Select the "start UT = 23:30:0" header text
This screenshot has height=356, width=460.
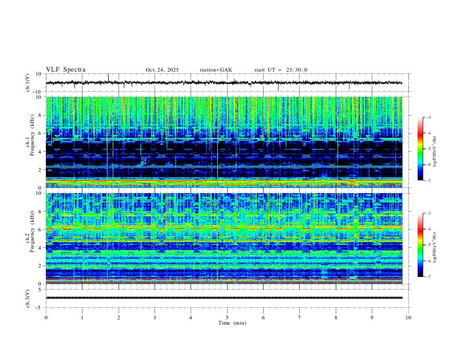click(281, 70)
